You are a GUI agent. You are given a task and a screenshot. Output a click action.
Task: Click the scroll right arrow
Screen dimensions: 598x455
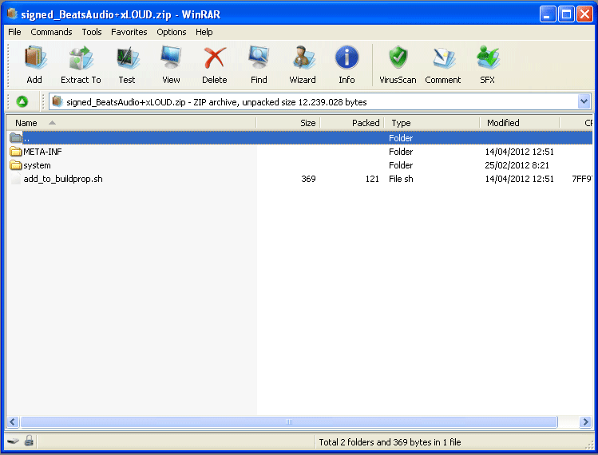(585, 421)
